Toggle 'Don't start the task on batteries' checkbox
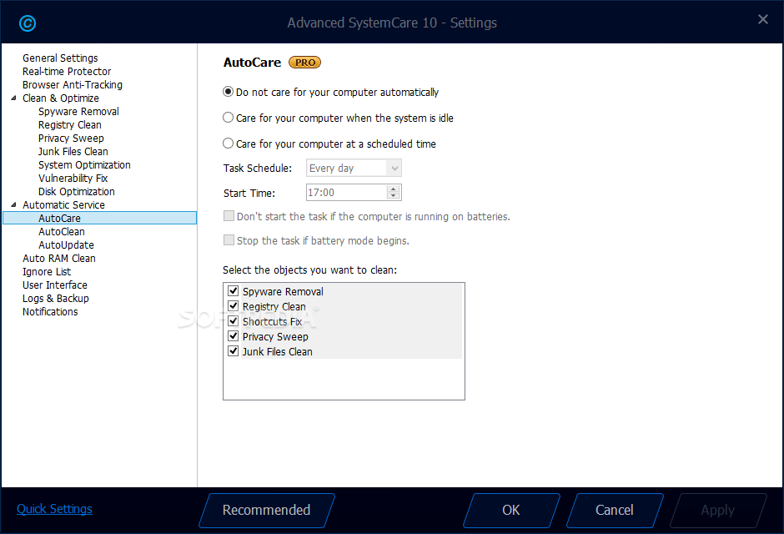This screenshot has height=534, width=784. [229, 216]
